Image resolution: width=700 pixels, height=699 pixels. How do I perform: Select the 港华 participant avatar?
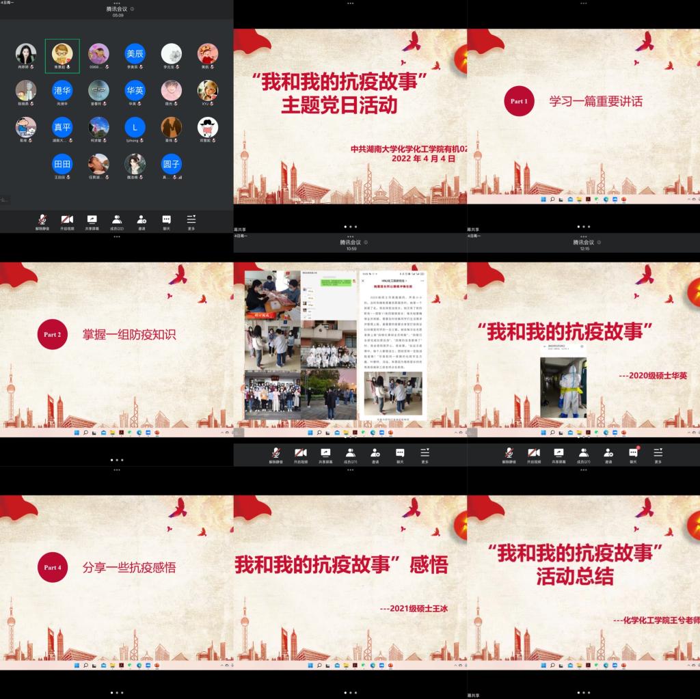pos(62,90)
